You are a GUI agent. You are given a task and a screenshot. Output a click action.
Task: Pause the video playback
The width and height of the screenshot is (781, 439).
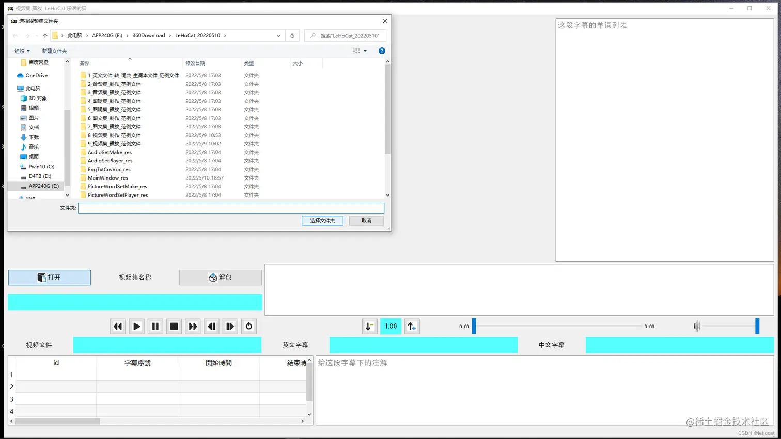[x=155, y=327]
